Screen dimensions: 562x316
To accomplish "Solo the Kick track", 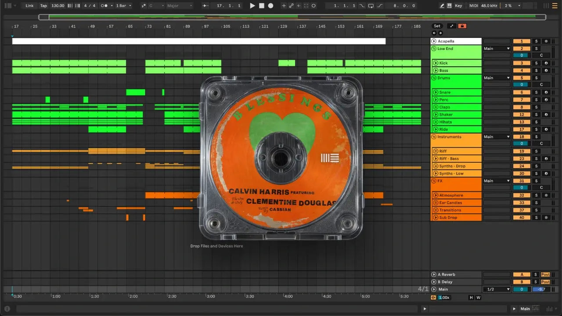I will 536,63.
